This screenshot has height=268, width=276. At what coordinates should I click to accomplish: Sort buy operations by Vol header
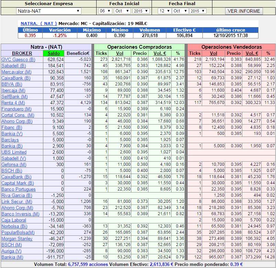pos(120,53)
